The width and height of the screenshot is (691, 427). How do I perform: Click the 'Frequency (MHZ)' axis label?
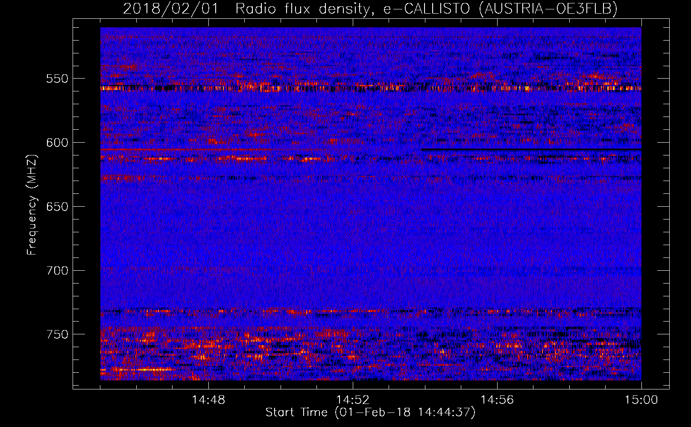click(32, 205)
